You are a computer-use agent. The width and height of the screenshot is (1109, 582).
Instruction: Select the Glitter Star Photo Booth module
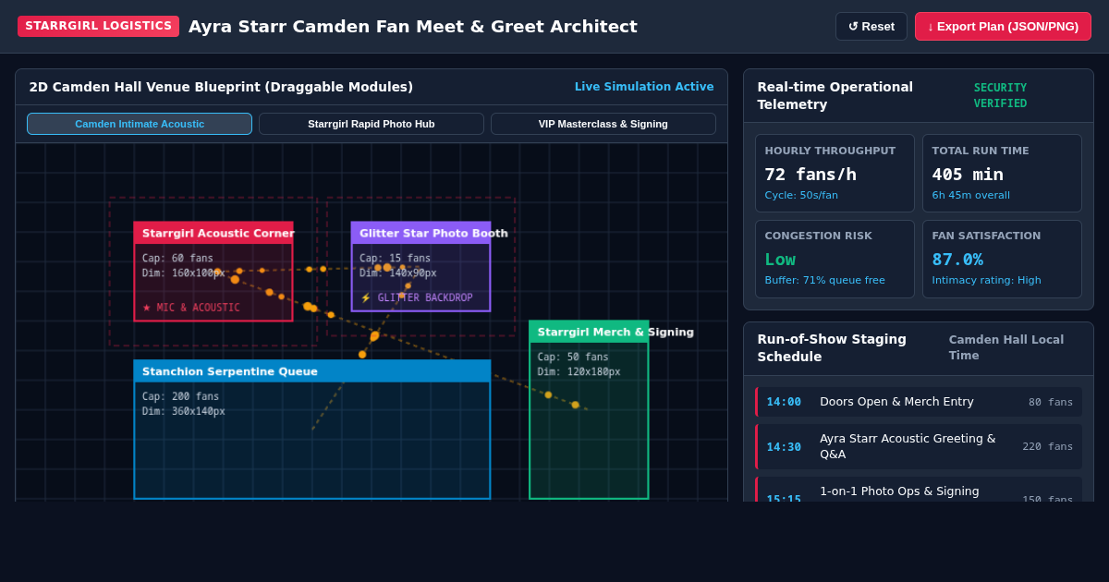[420, 266]
